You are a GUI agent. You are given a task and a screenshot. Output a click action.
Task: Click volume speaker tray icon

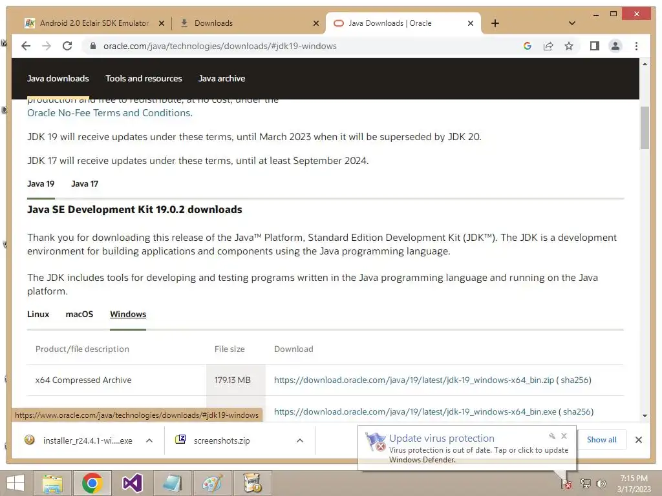(x=601, y=484)
